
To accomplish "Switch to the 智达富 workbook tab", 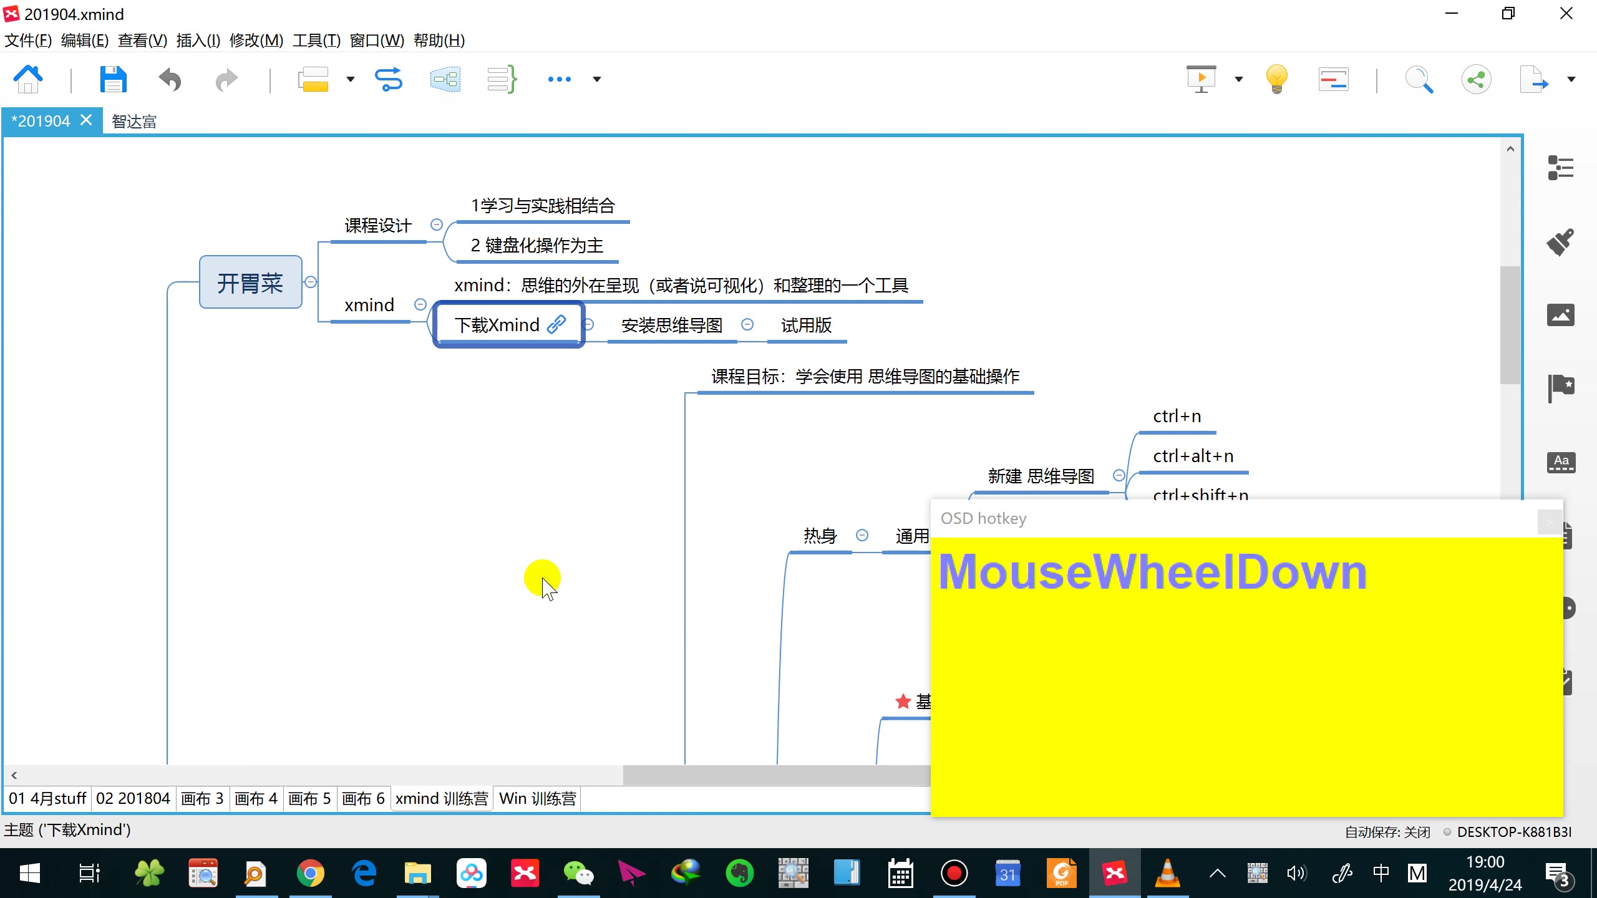I will tap(134, 121).
